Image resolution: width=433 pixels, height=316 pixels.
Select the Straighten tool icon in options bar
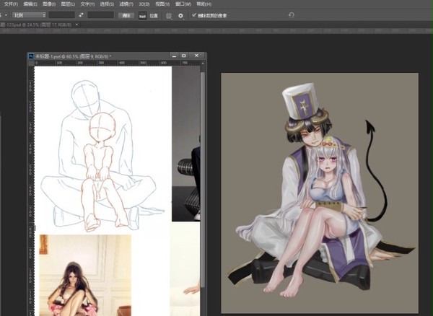[x=142, y=16]
